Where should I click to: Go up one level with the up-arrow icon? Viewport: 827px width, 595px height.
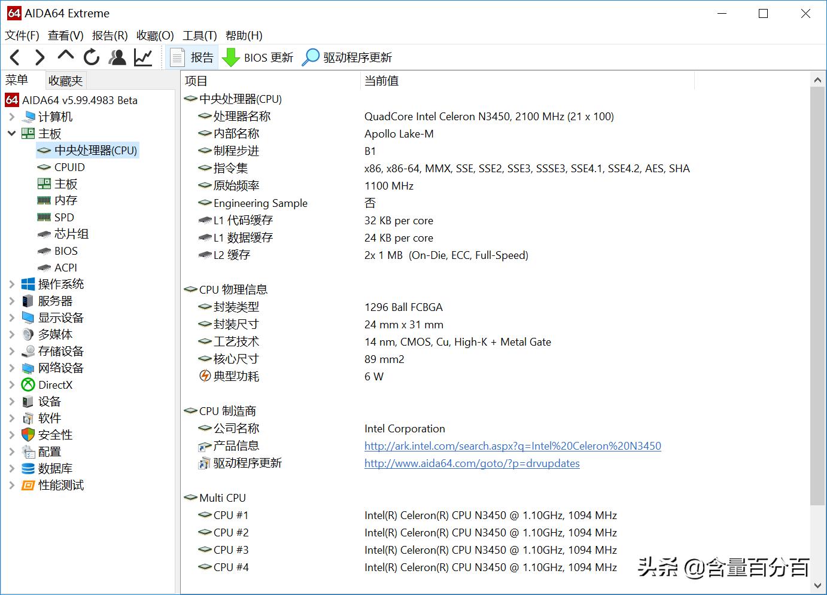click(65, 57)
